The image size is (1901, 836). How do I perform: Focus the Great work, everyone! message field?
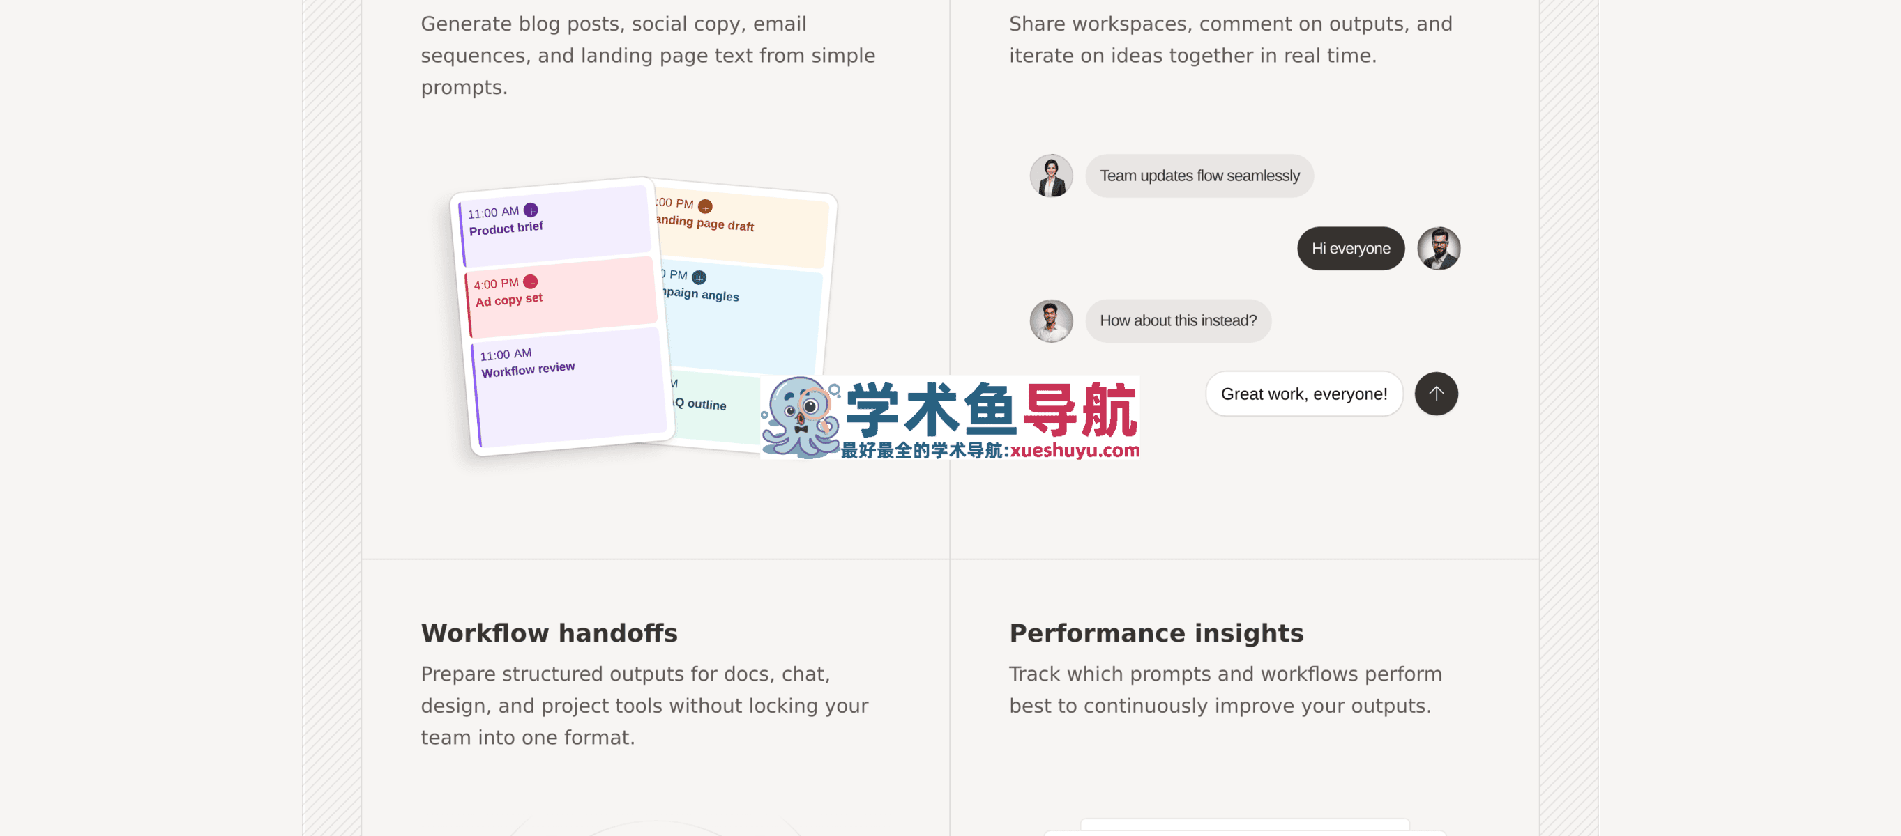1304,394
